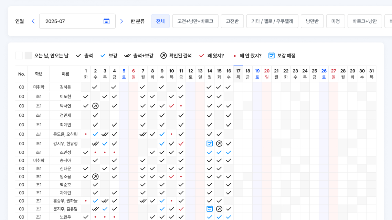Click the red 왜 왔지? checkmark legend icon
392x220 pixels.
201,55
